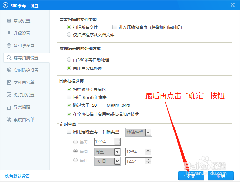Choose 由360杀毒自动处理 radio option
Screen dimensions: 240x182
(x=69, y=60)
